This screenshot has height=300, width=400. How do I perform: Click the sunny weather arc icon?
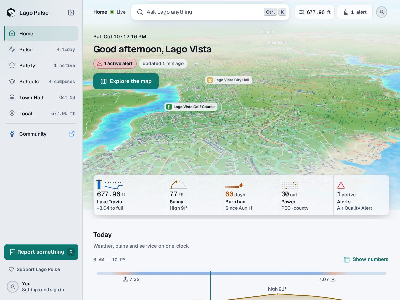[178, 184]
